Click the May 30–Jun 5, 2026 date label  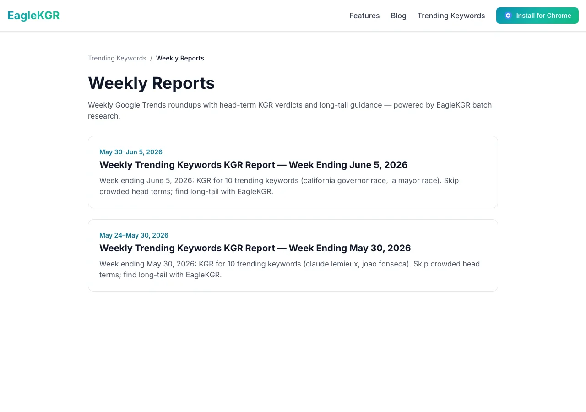pos(131,152)
